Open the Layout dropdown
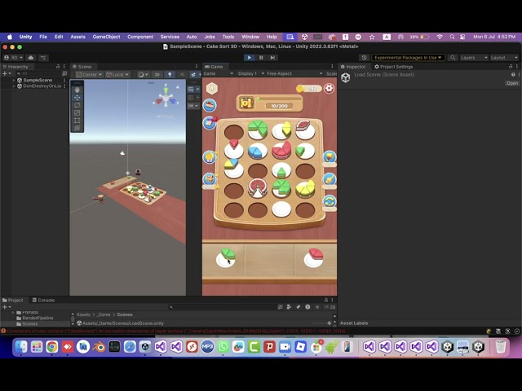 click(x=504, y=58)
